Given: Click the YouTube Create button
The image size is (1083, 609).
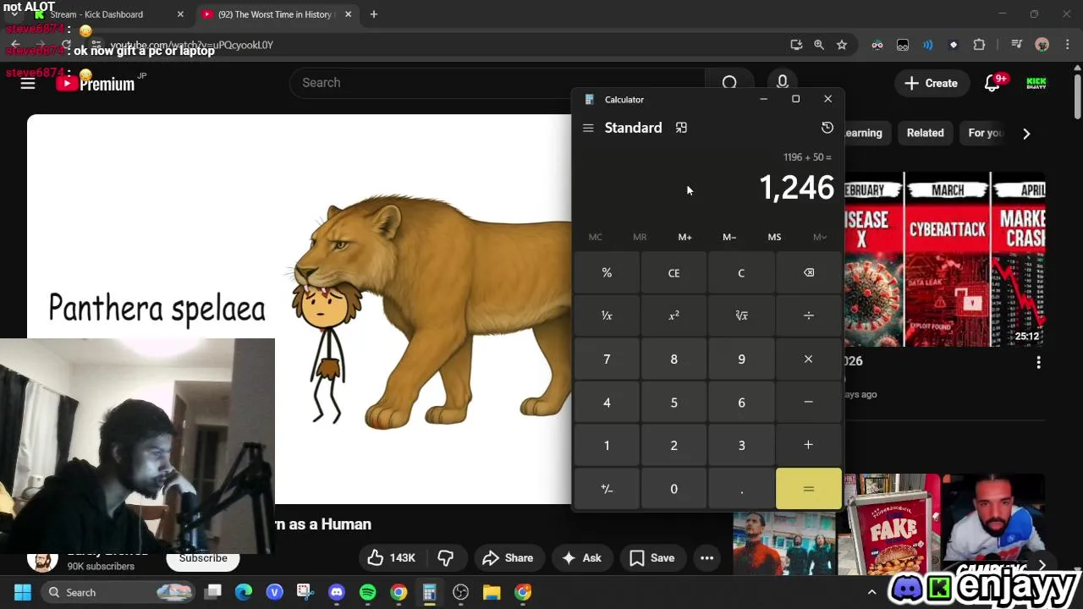Looking at the screenshot, I should (931, 83).
